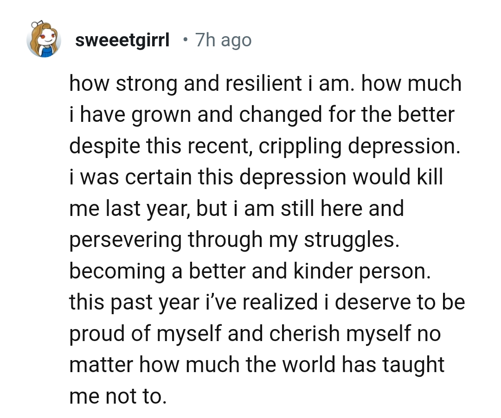Click the line "matter how much the world"

tap(257, 365)
